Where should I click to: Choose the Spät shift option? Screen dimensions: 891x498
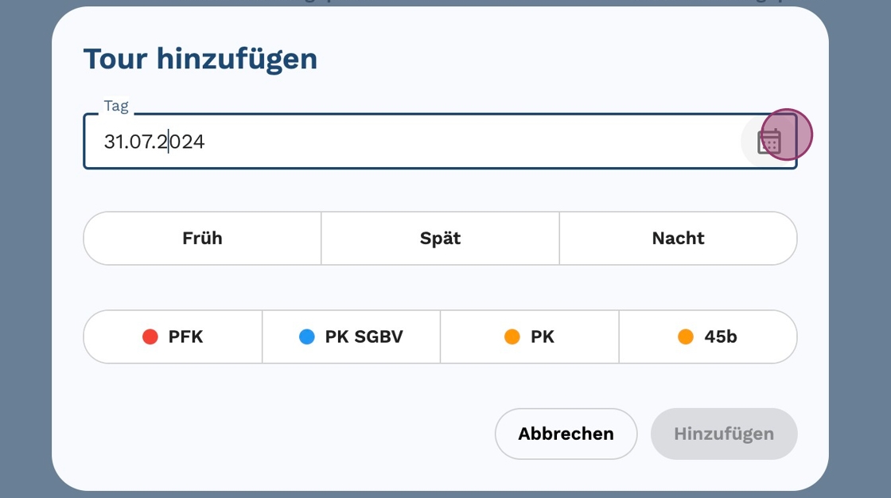click(x=440, y=238)
